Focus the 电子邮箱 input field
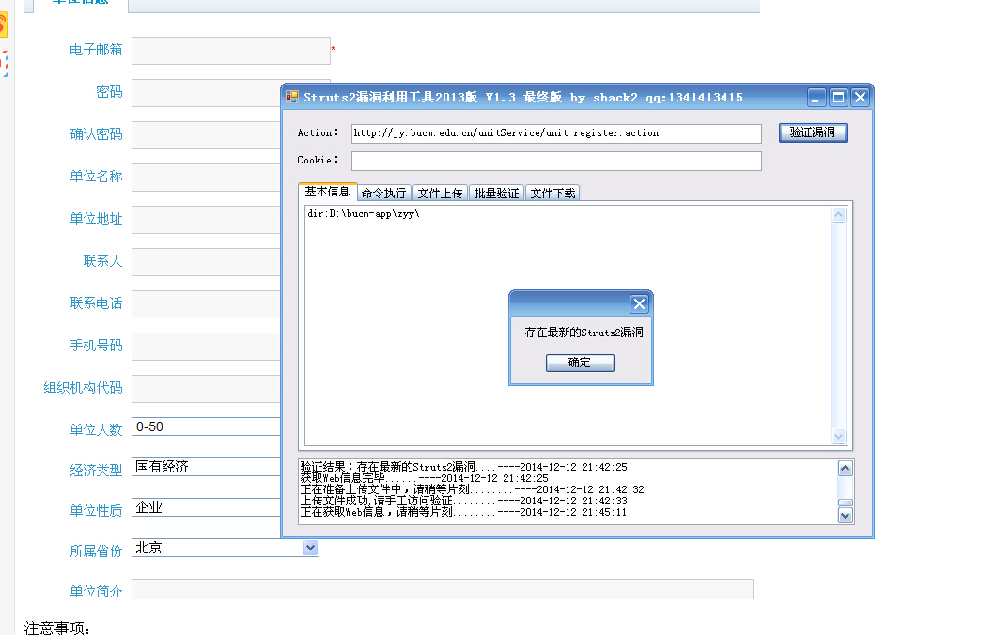996x635 pixels. click(x=231, y=50)
